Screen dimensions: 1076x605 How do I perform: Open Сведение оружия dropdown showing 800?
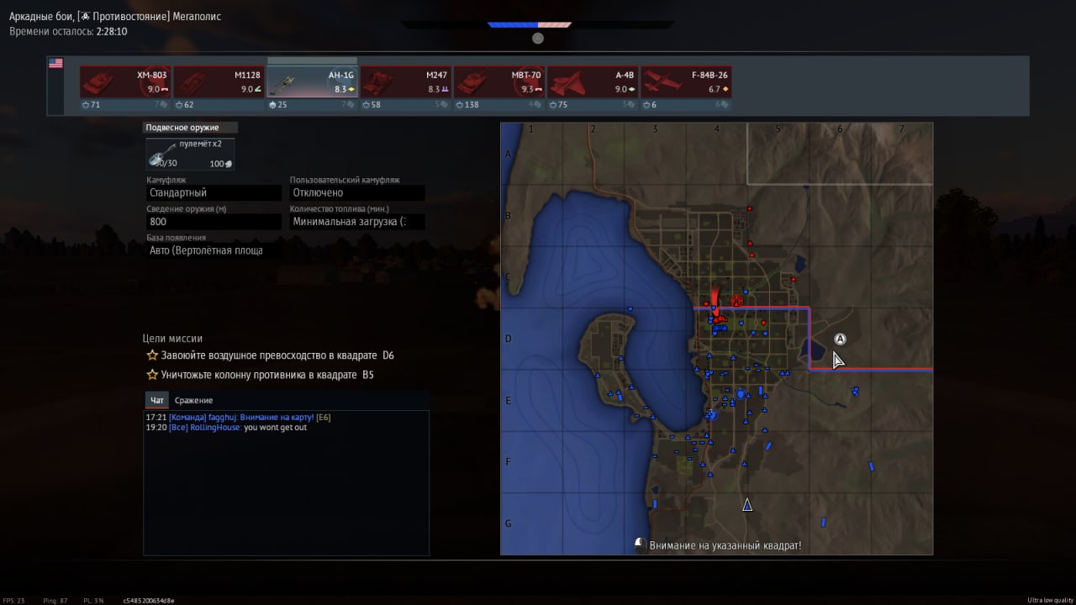pyautogui.click(x=214, y=222)
